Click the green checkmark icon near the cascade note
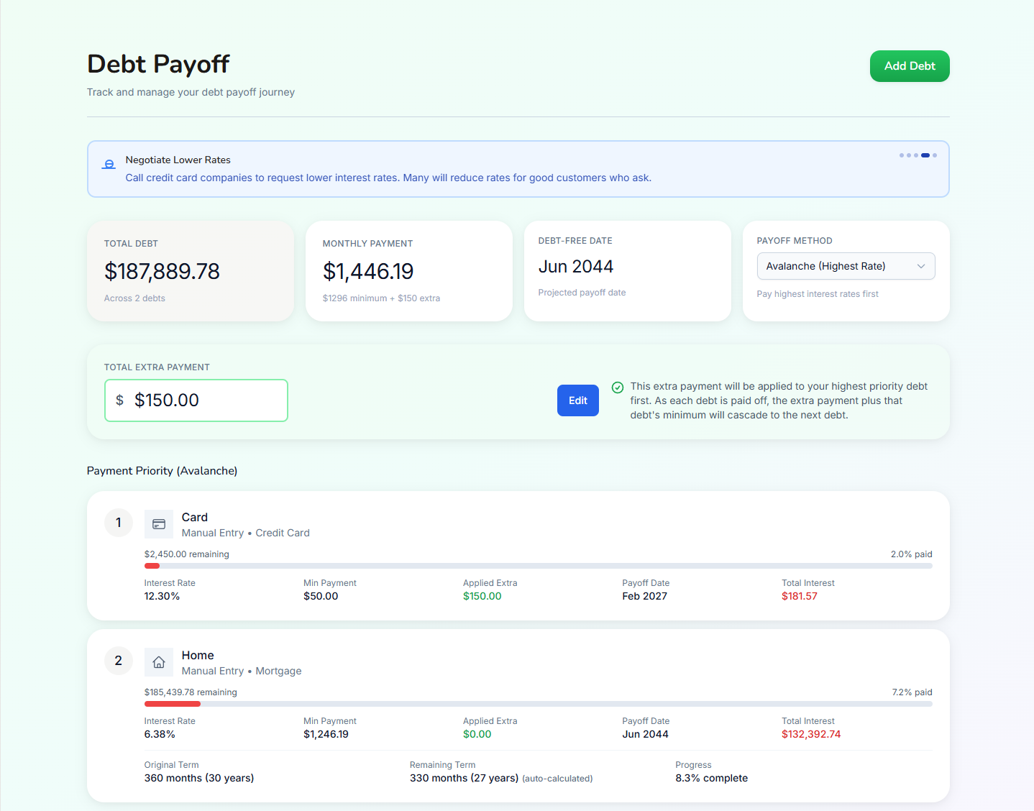1034x811 pixels. point(618,388)
